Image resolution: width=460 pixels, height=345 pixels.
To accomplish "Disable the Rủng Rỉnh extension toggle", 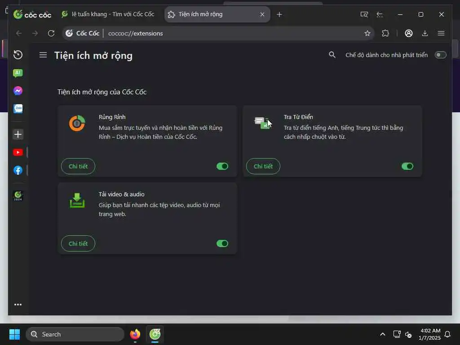I will click(222, 166).
